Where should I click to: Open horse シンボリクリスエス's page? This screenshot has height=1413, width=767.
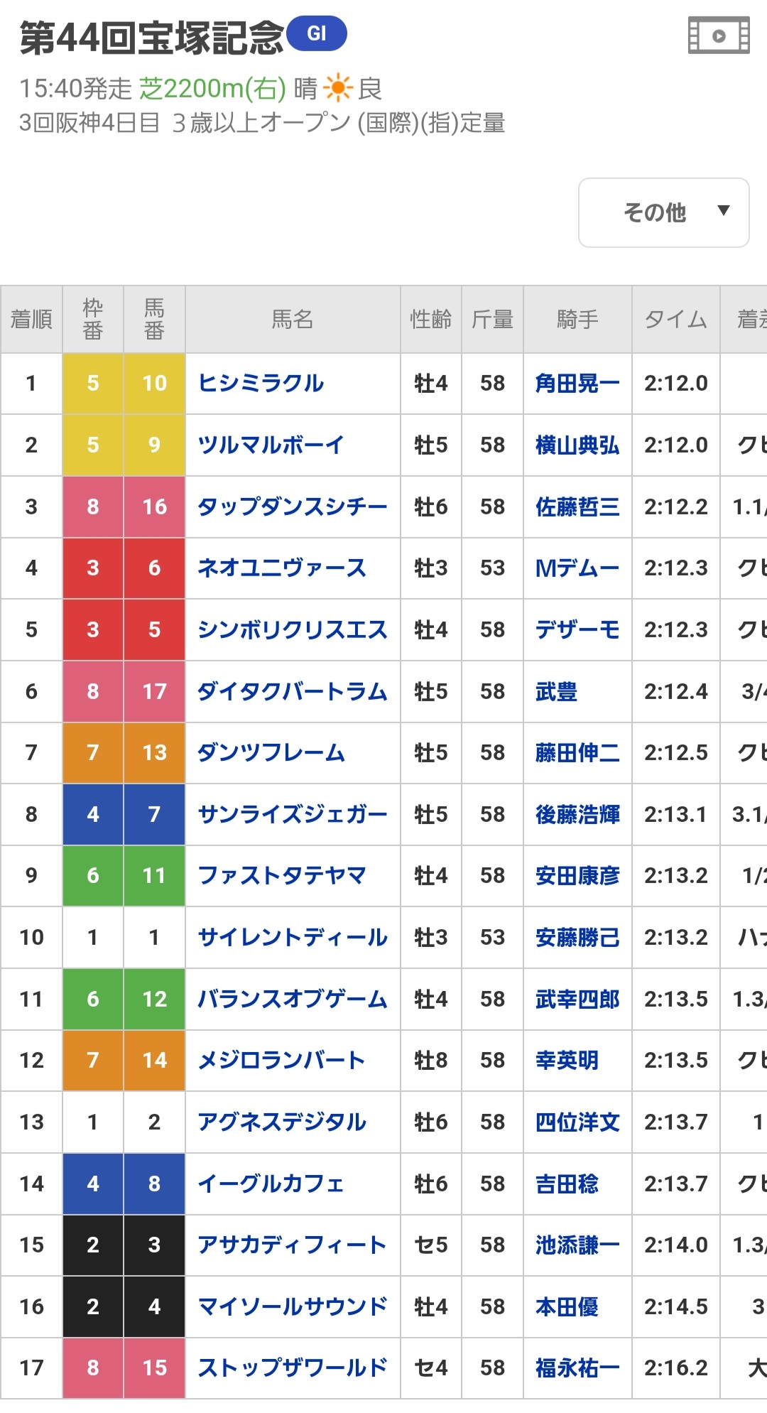point(292,630)
